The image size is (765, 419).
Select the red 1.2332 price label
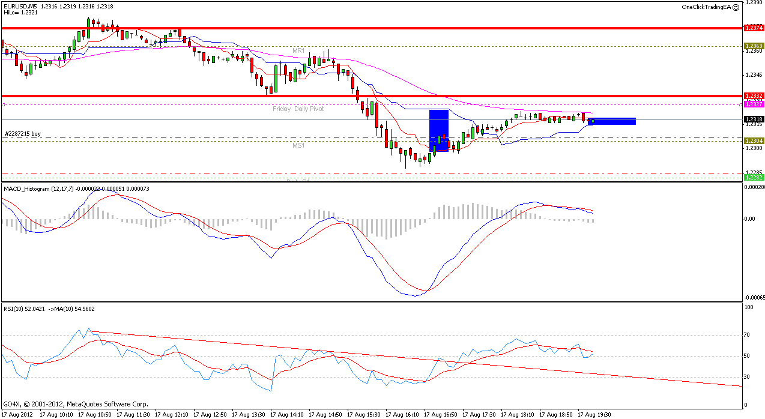point(754,95)
